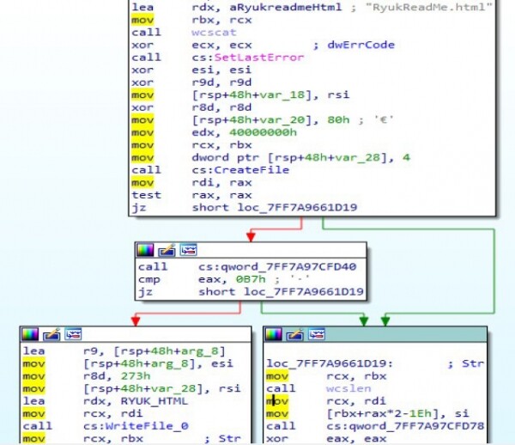Click the wcslen call target
515x445 pixels.
tap(344, 388)
